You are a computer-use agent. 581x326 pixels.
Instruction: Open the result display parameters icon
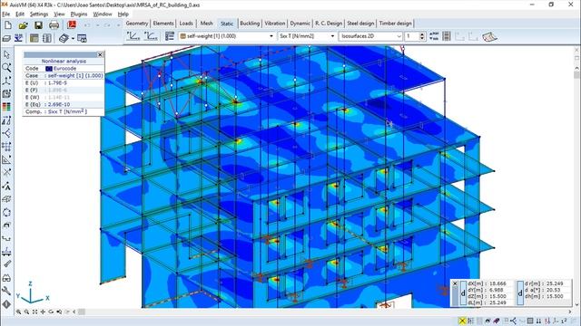click(x=170, y=36)
